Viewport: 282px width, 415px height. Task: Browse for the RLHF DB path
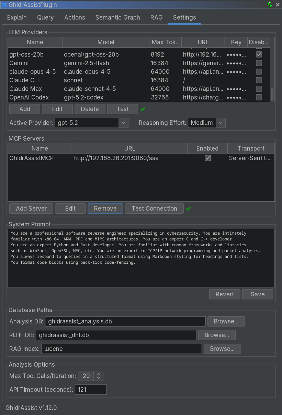pos(217,335)
